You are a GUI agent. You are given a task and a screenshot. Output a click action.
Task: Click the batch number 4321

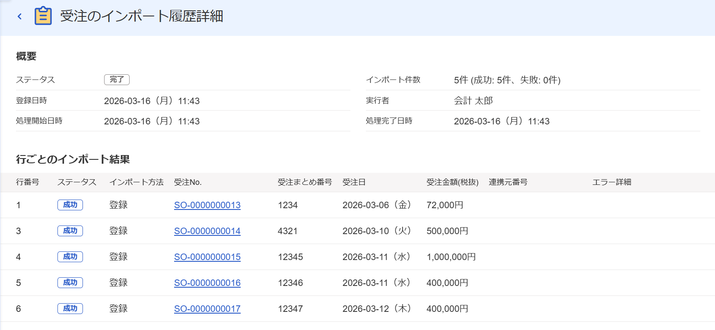(288, 231)
